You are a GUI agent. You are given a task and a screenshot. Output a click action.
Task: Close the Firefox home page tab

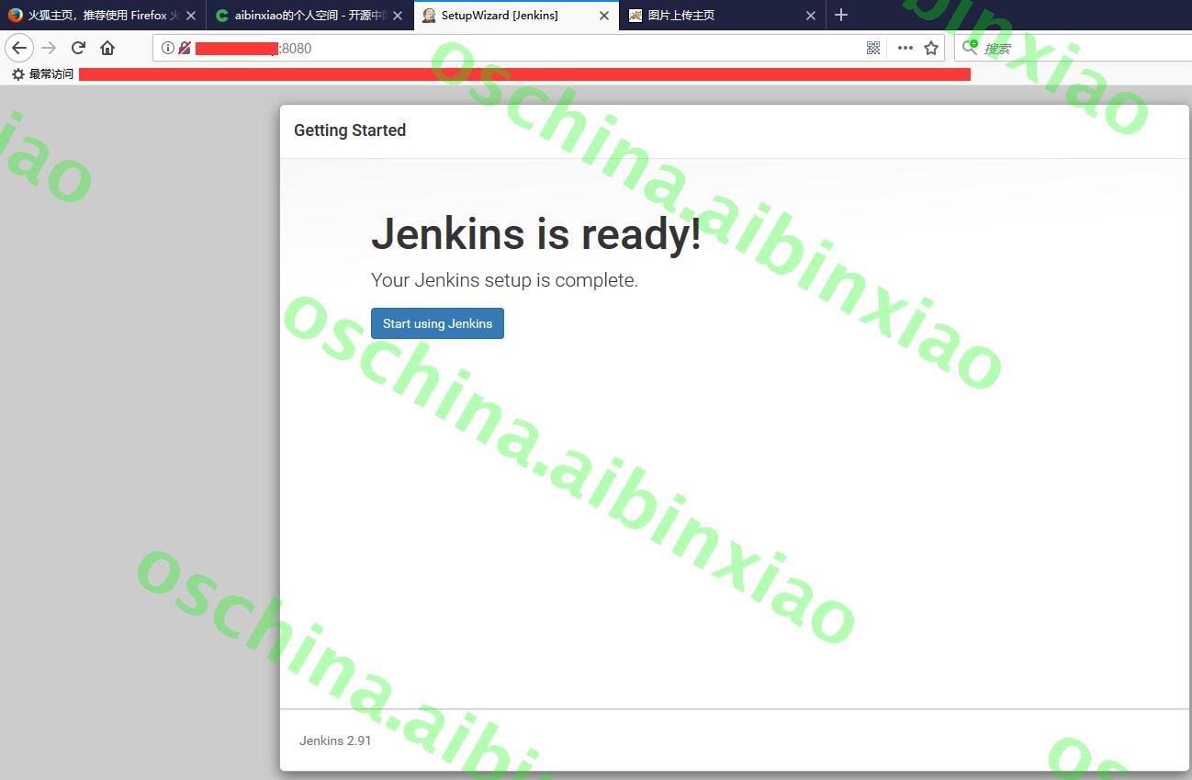tap(191, 16)
